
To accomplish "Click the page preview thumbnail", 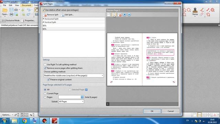I will pyautogui.click(x=142, y=59).
